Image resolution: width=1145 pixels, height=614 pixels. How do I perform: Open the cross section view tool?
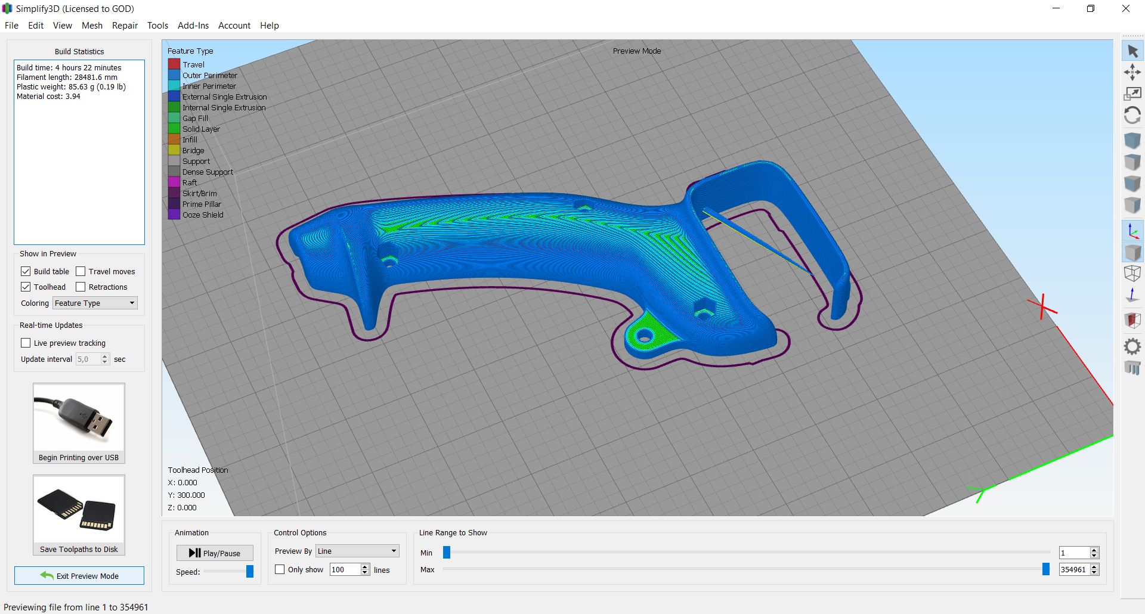[x=1132, y=321]
